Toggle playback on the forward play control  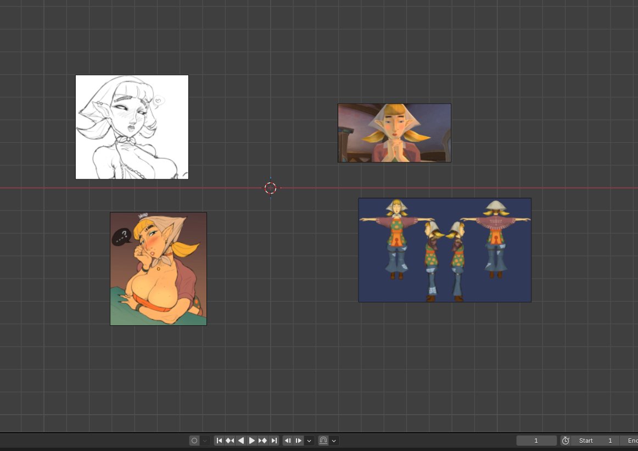coord(251,440)
